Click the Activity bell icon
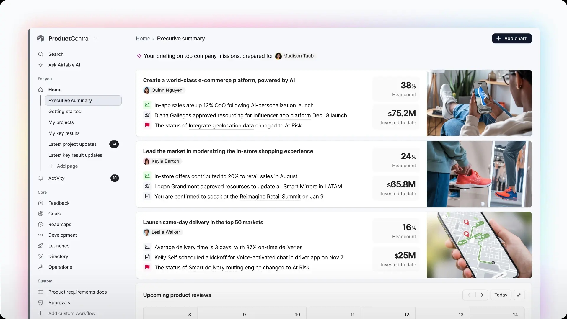 click(40, 178)
